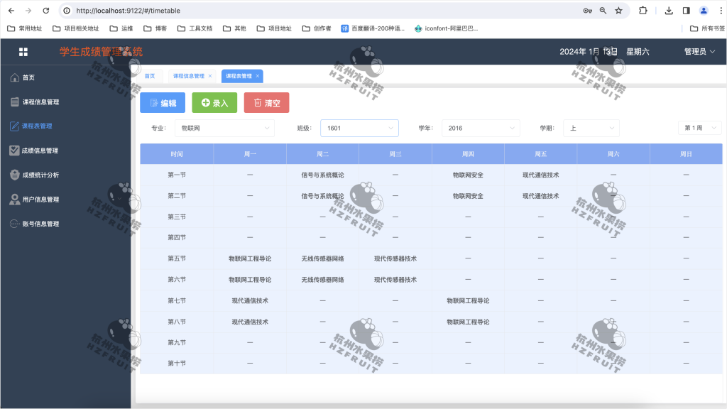
Task: Switch to the 课程信息管理 breadcrumb tab
Action: pos(189,75)
